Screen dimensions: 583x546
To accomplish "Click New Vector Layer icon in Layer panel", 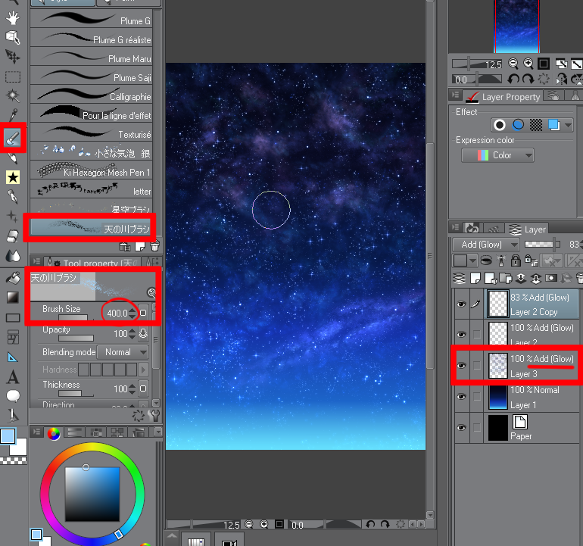I will pyautogui.click(x=490, y=278).
